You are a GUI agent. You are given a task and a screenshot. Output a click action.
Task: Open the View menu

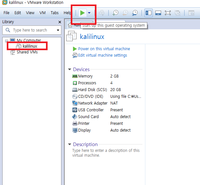click(x=30, y=13)
